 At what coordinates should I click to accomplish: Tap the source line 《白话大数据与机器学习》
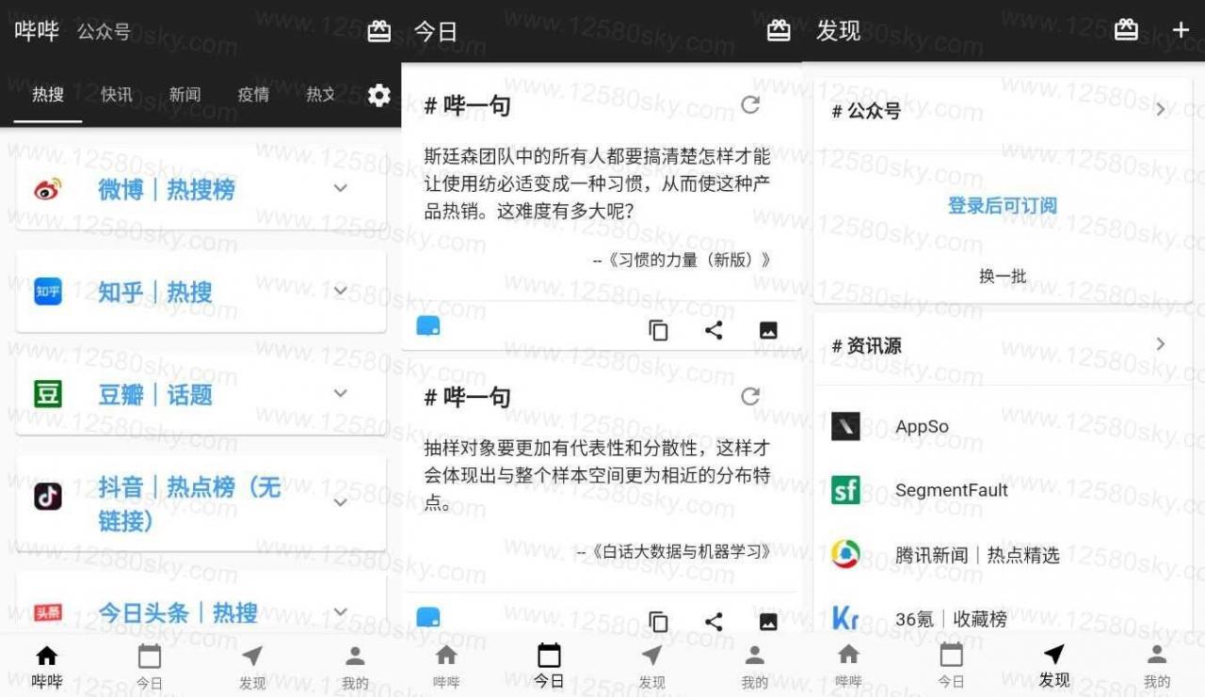(674, 551)
